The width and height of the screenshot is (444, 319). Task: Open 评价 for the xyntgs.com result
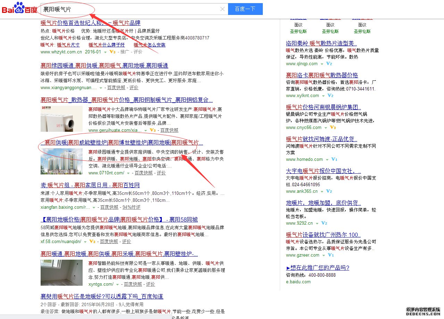click(151, 284)
